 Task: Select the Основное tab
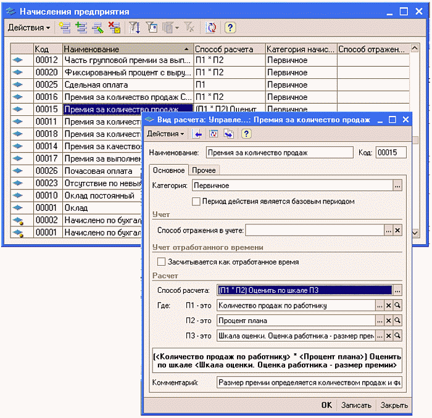(168, 170)
